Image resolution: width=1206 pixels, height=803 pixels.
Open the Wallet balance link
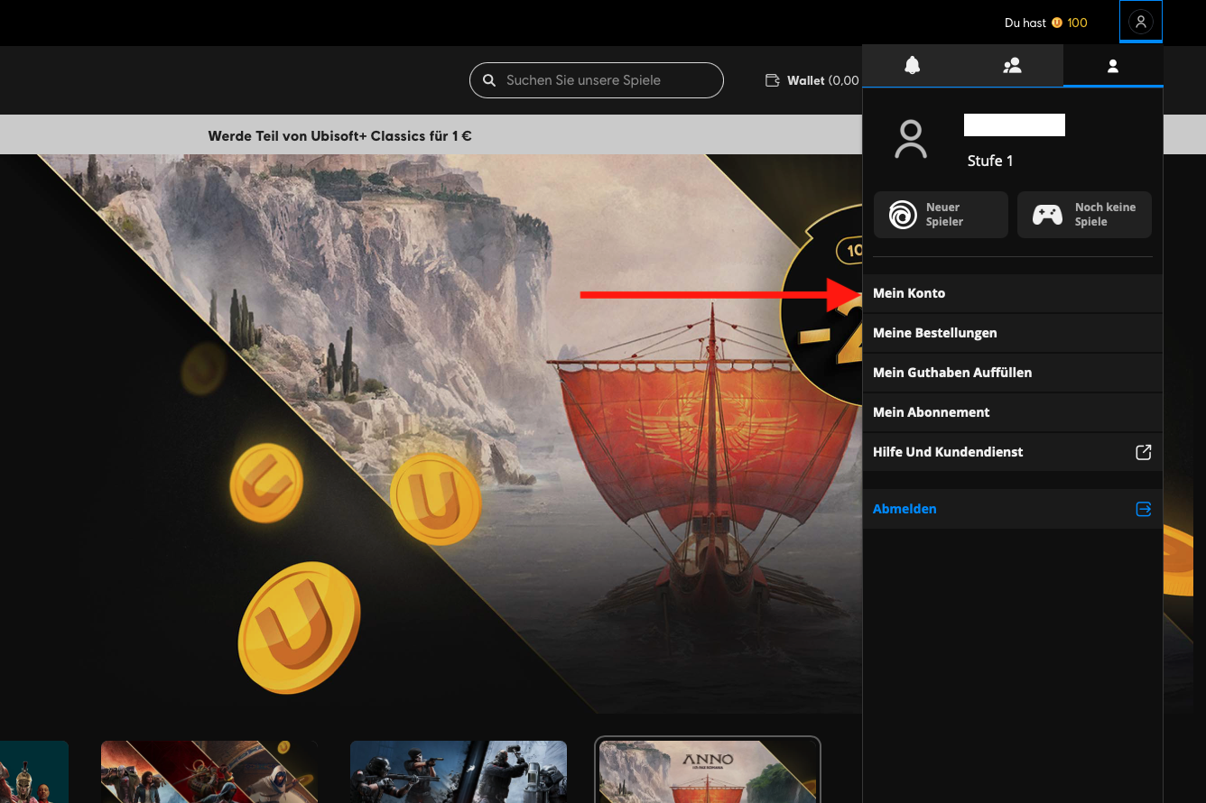pos(812,80)
